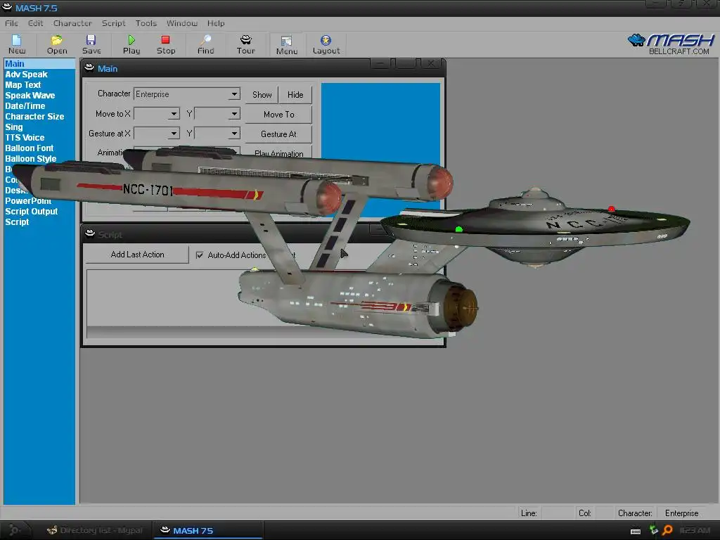
Task: Open the Character menu
Action: 72,23
